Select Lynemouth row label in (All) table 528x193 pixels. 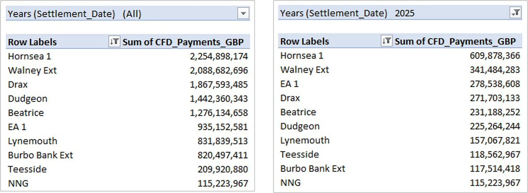(x=33, y=141)
